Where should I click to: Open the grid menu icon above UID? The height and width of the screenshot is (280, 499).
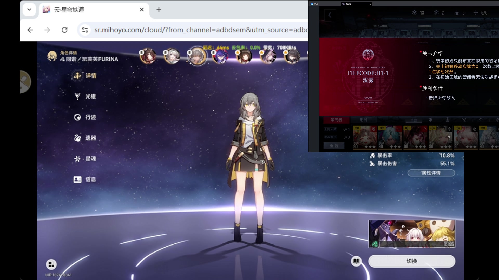click(51, 264)
